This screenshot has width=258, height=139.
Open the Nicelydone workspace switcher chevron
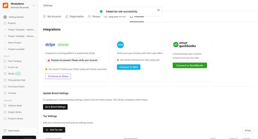click(34, 5)
